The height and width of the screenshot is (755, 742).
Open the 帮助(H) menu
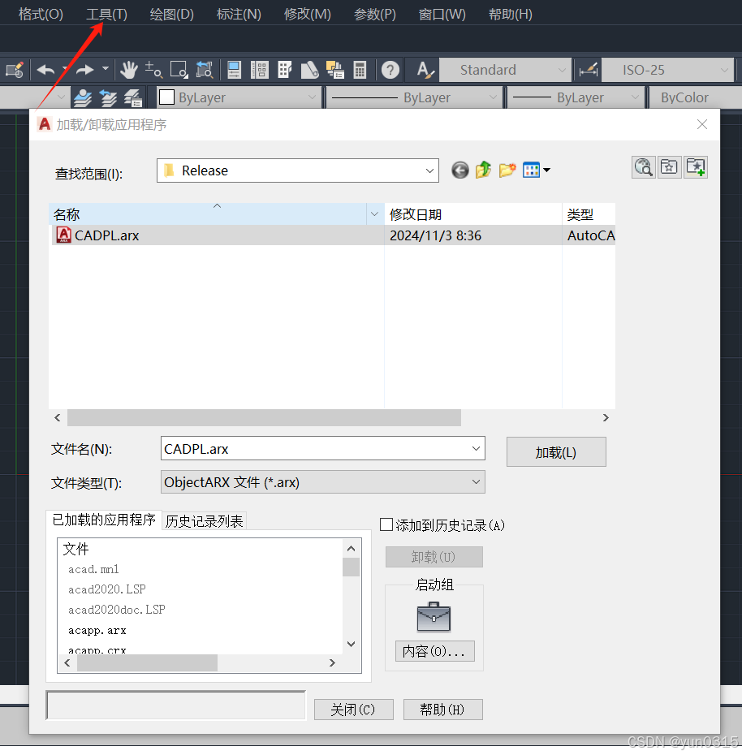(x=510, y=14)
